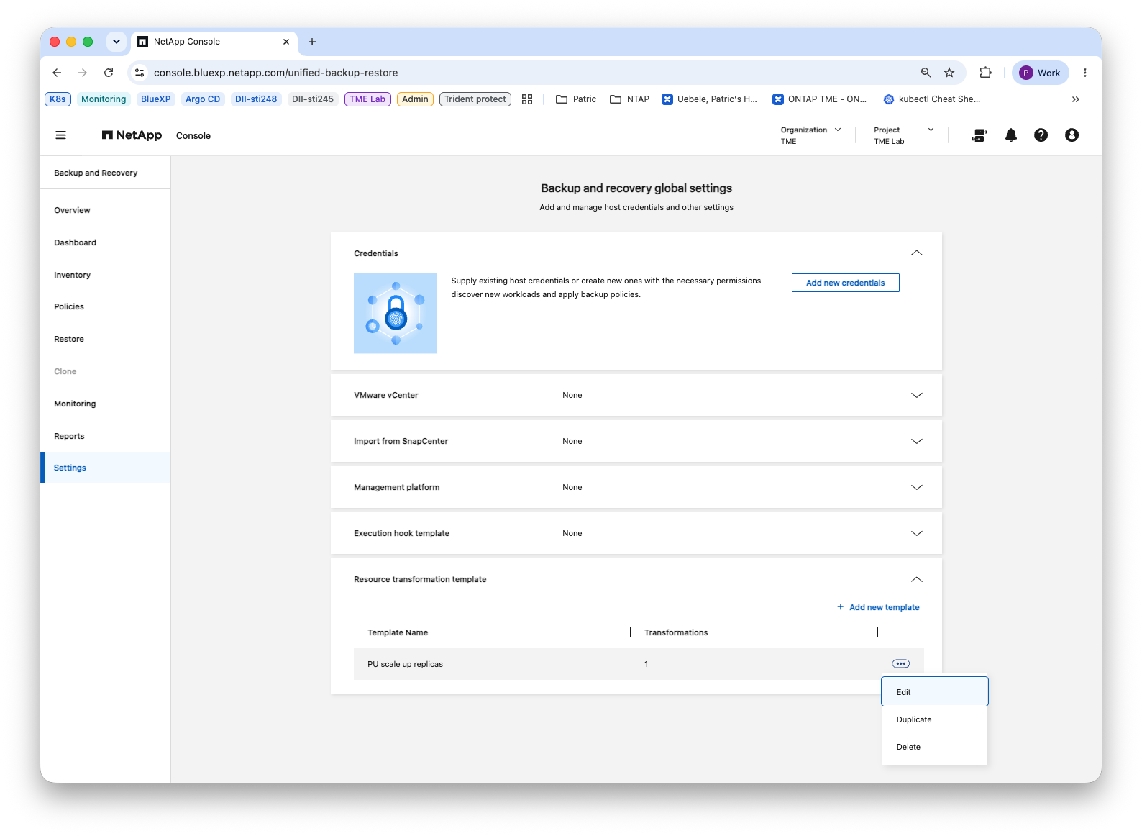Reload the page

click(109, 73)
